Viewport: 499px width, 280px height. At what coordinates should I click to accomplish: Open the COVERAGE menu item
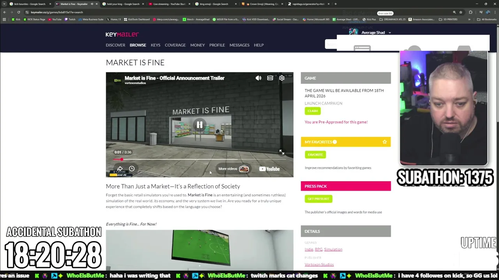point(175,45)
